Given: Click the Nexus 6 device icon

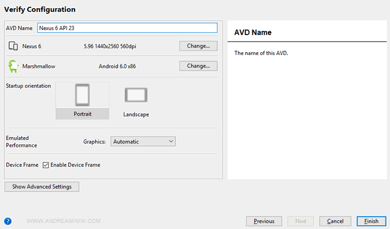Looking at the screenshot, I should (x=13, y=46).
